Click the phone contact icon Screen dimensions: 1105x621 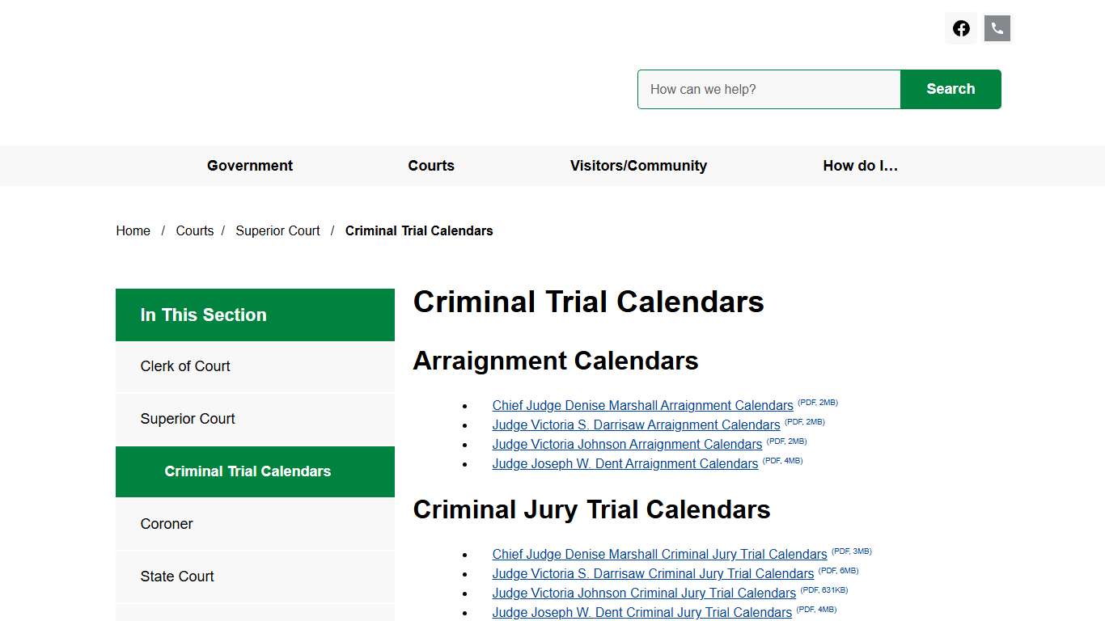point(997,27)
